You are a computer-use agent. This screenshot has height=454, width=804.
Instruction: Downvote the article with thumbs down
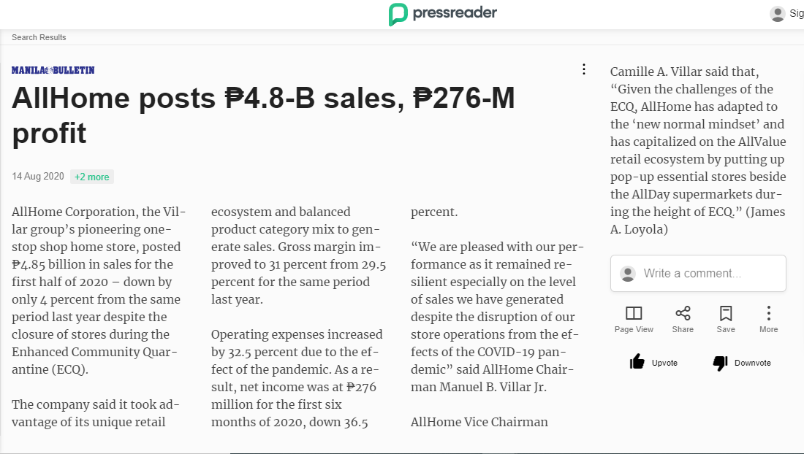coord(720,363)
